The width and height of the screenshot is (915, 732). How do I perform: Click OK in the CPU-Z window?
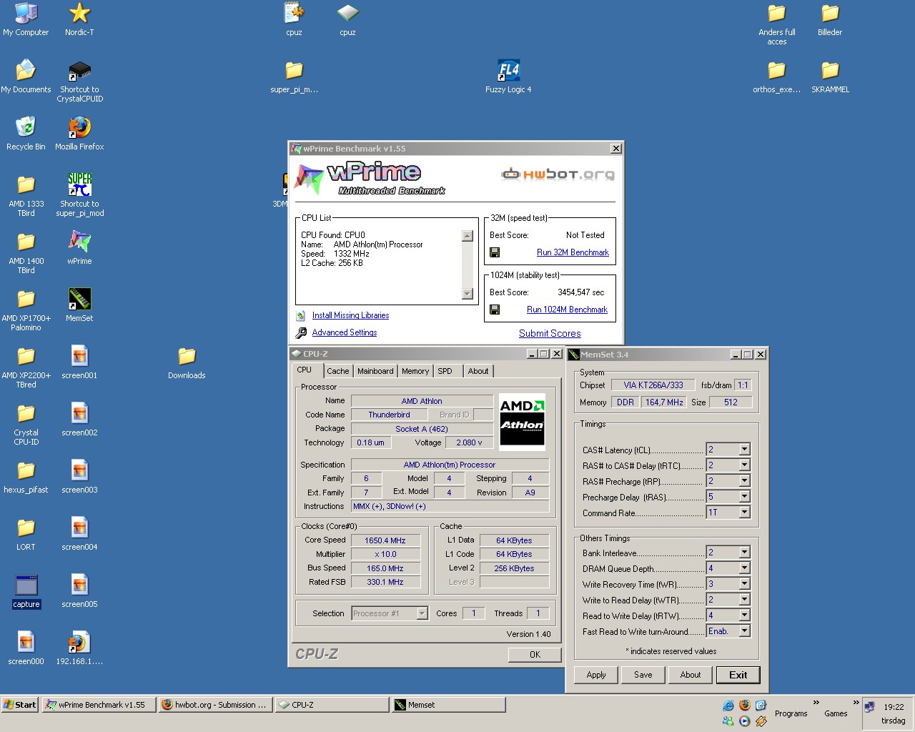[535, 654]
